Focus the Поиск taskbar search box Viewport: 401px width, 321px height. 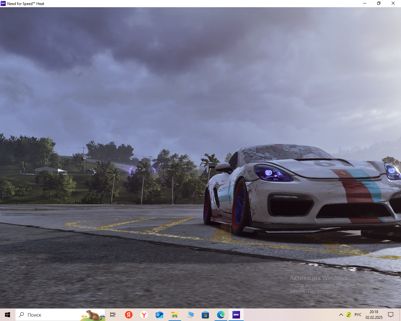tap(60, 315)
